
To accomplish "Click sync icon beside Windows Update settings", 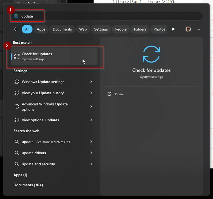I will 17,82.
